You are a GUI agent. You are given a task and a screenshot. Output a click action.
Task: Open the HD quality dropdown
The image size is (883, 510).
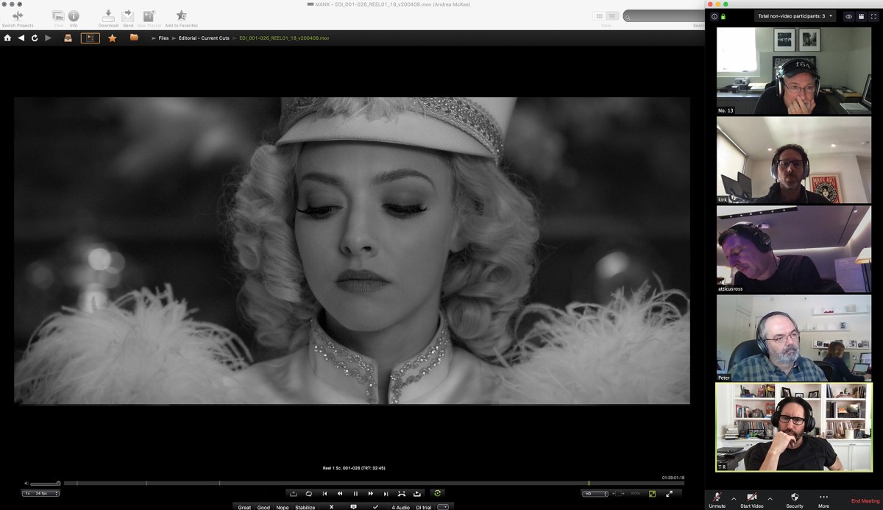click(x=595, y=494)
